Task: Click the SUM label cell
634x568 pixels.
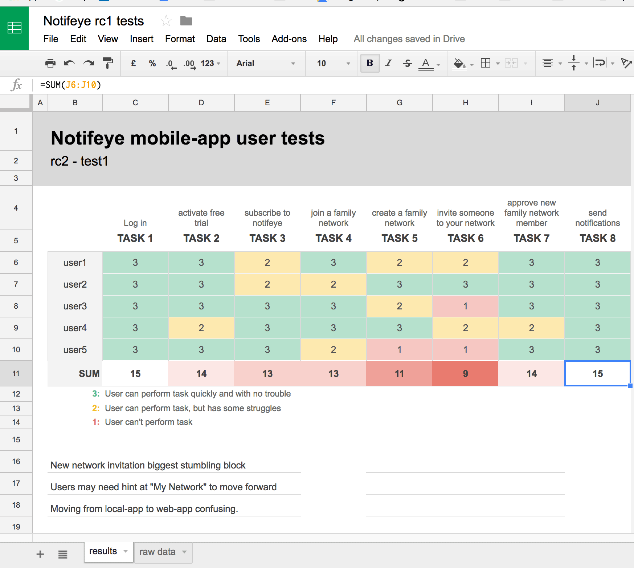Action: 75,373
